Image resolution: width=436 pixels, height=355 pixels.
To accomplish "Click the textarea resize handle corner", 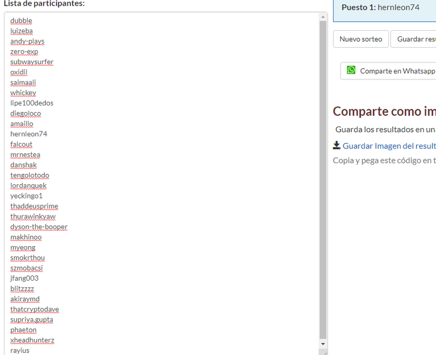I will click(x=325, y=353).
